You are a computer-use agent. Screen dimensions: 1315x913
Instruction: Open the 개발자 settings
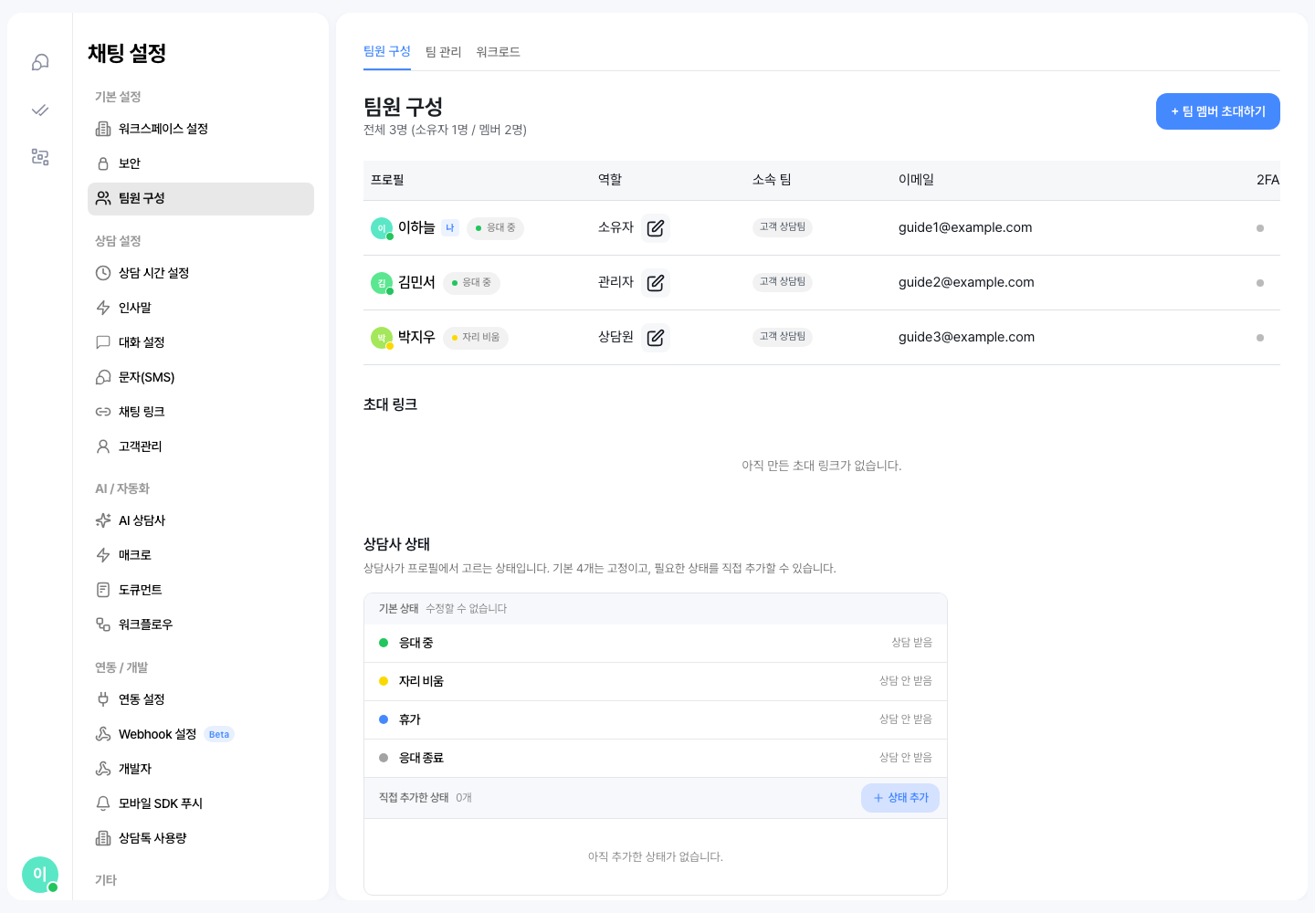tap(201, 769)
